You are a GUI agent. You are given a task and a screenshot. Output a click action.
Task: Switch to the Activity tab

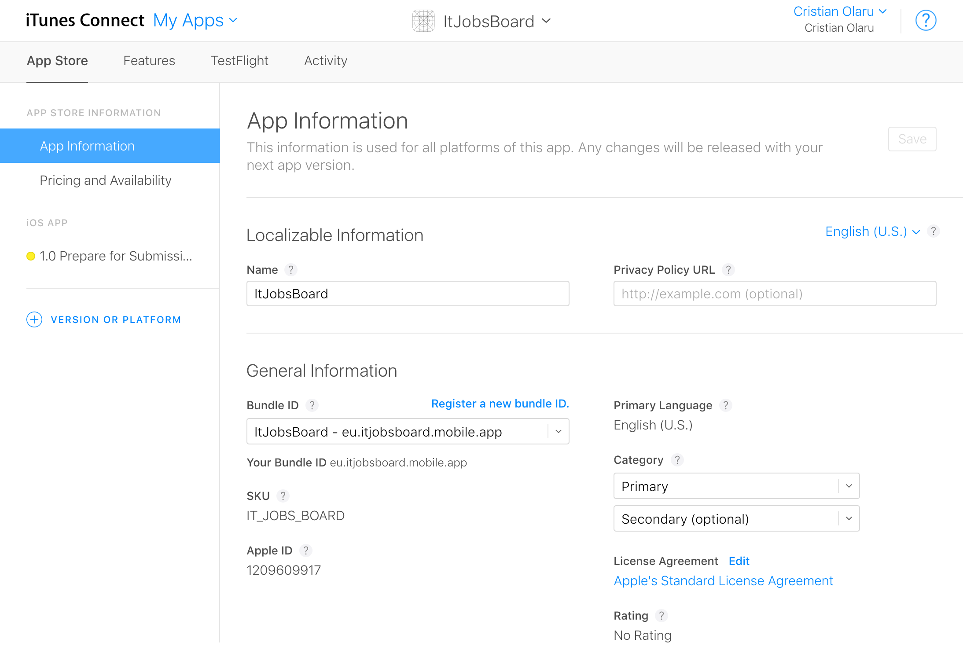325,61
